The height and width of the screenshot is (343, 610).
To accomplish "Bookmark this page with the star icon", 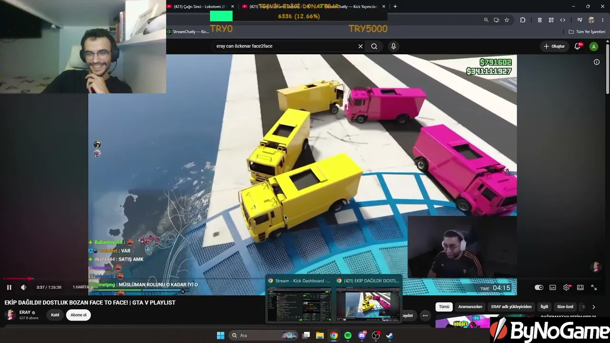I will tap(507, 20).
